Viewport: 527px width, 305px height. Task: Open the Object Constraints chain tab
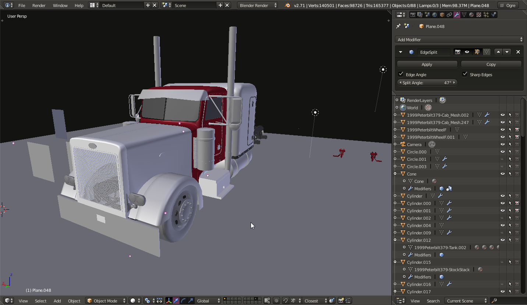pos(449,15)
